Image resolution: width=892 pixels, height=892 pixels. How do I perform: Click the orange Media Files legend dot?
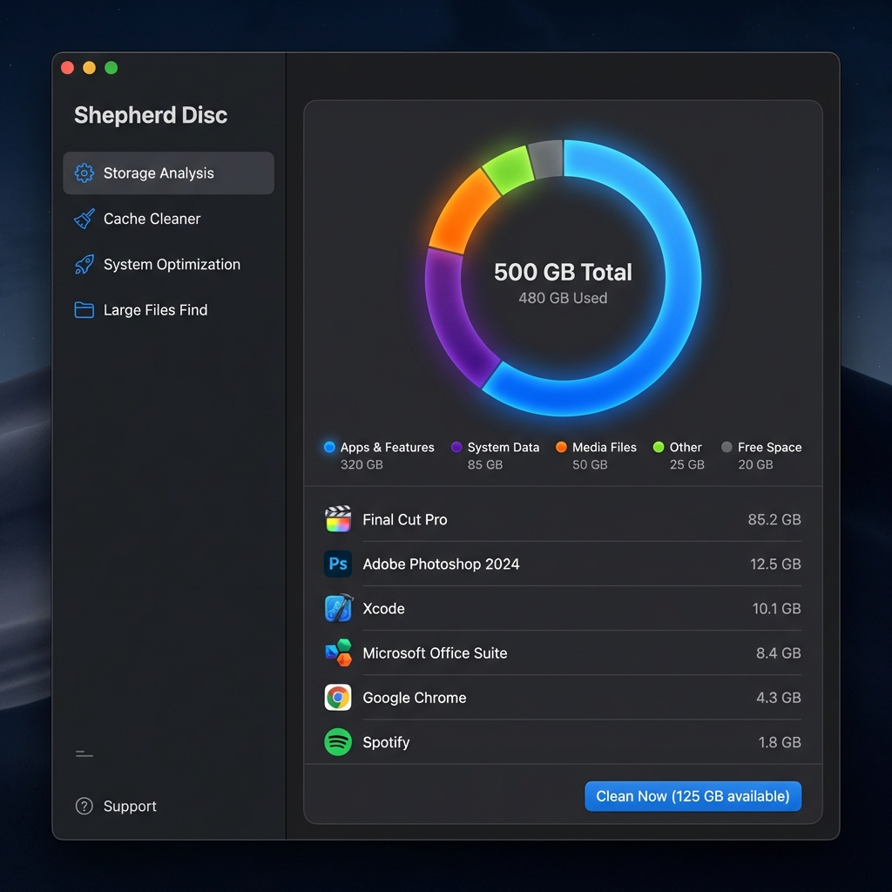[x=561, y=447]
